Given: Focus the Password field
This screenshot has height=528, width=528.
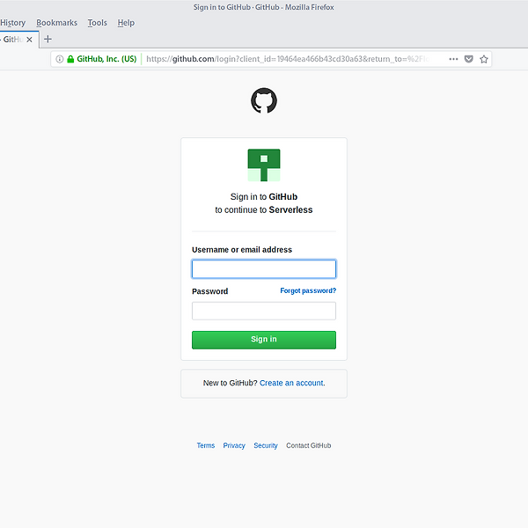Looking at the screenshot, I should click(x=264, y=311).
